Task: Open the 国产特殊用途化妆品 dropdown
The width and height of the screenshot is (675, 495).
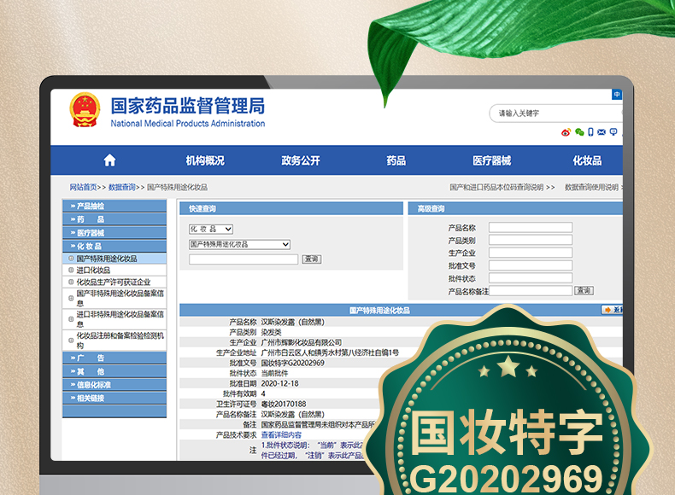Action: coord(239,244)
